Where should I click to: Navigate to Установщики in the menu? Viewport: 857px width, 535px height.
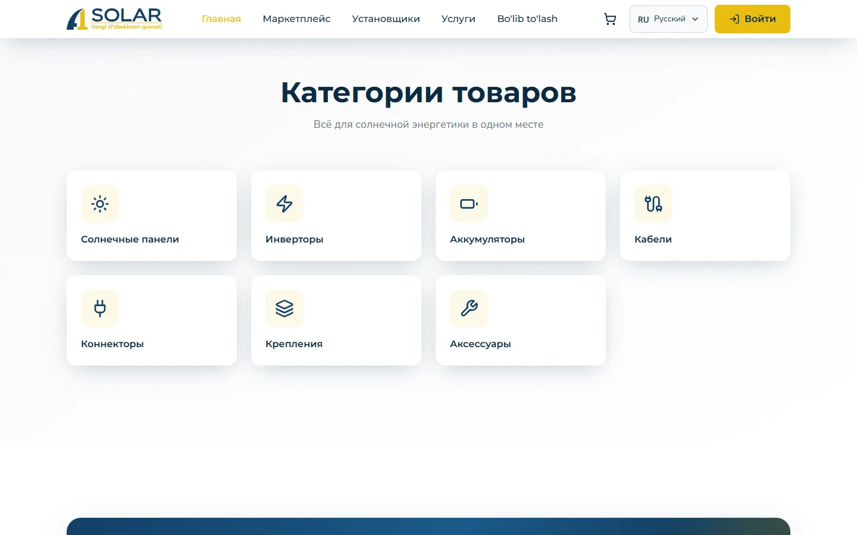coord(386,19)
